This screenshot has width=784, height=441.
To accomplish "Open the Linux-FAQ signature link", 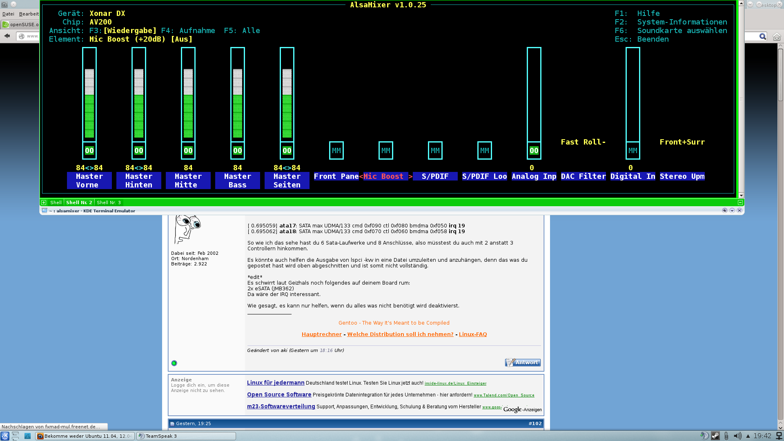I will 472,334.
